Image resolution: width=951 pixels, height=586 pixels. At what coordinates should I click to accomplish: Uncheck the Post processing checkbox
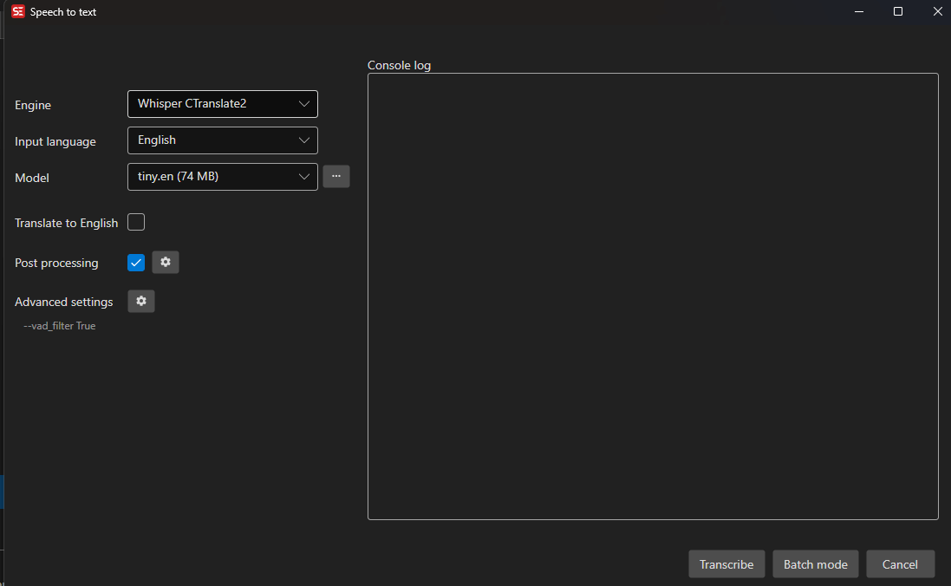click(x=136, y=263)
